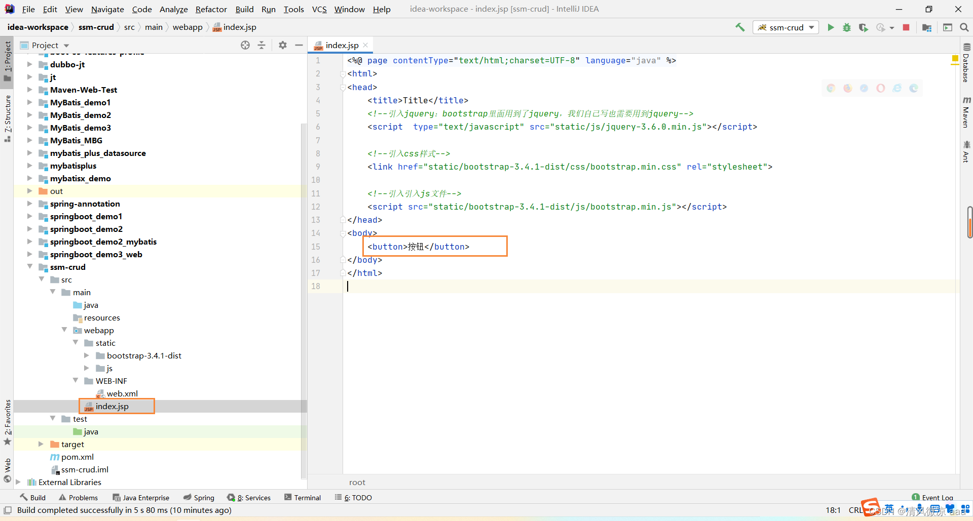Expand External Libraries node
The width and height of the screenshot is (973, 521).
click(x=18, y=482)
